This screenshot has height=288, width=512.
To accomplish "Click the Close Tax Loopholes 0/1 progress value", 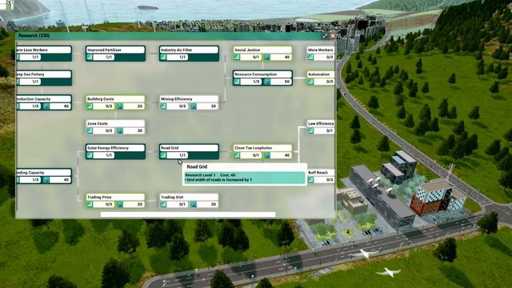I will point(256,155).
